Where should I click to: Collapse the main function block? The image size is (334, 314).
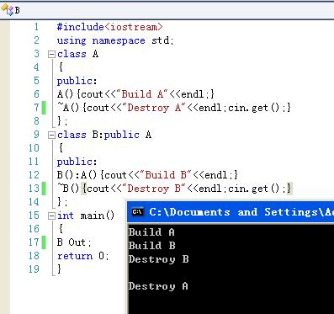pyautogui.click(x=51, y=216)
